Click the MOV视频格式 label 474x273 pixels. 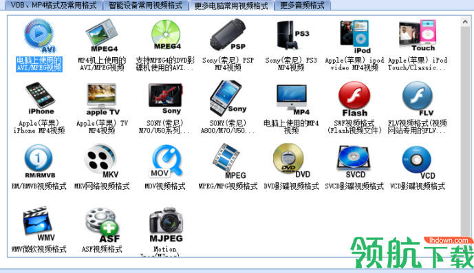[165, 186]
